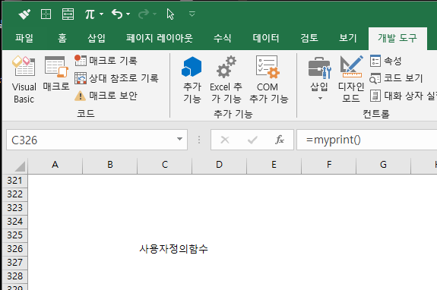The width and height of the screenshot is (437, 290).
Task: Open Customize Quick Access Toolbar dropdown
Action: pyautogui.click(x=192, y=14)
